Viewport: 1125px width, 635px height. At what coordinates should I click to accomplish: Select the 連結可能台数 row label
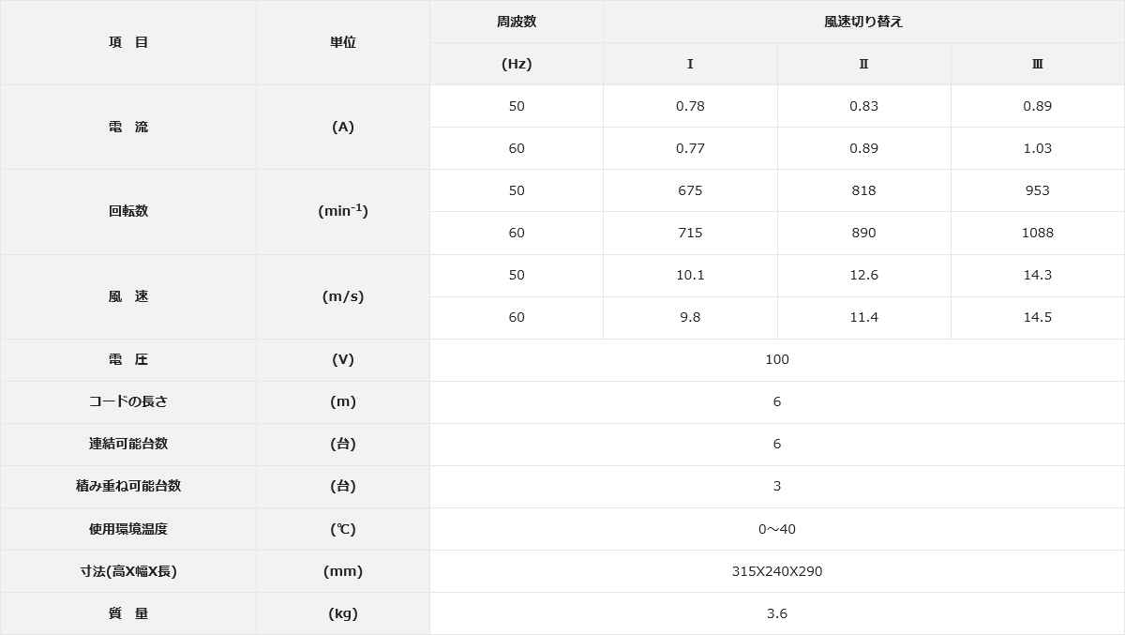(128, 444)
